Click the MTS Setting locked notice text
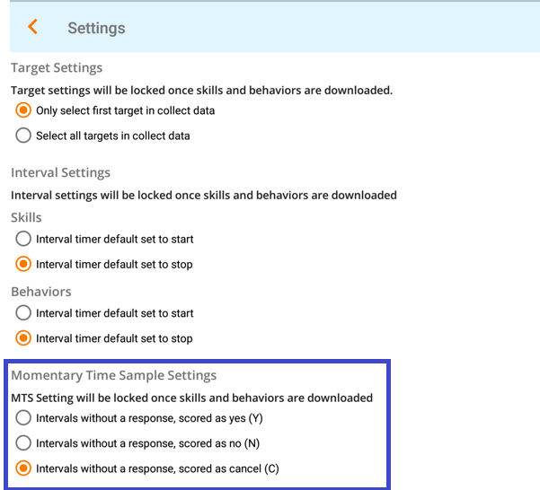The width and height of the screenshot is (540, 490). coord(191,398)
